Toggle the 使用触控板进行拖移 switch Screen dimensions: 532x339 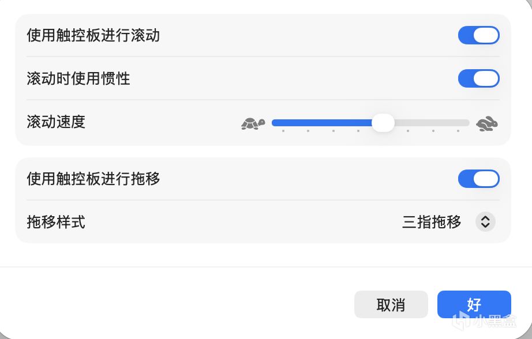[x=478, y=179]
